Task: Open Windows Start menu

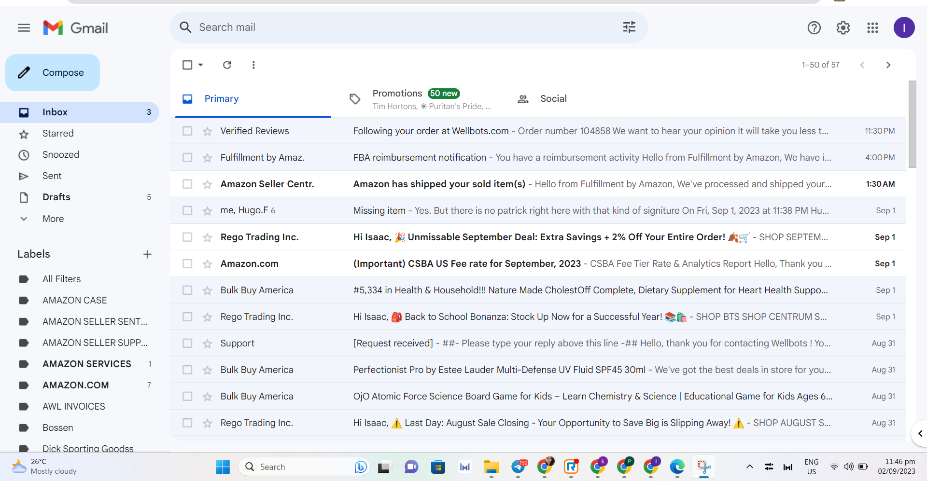Action: coord(223,467)
